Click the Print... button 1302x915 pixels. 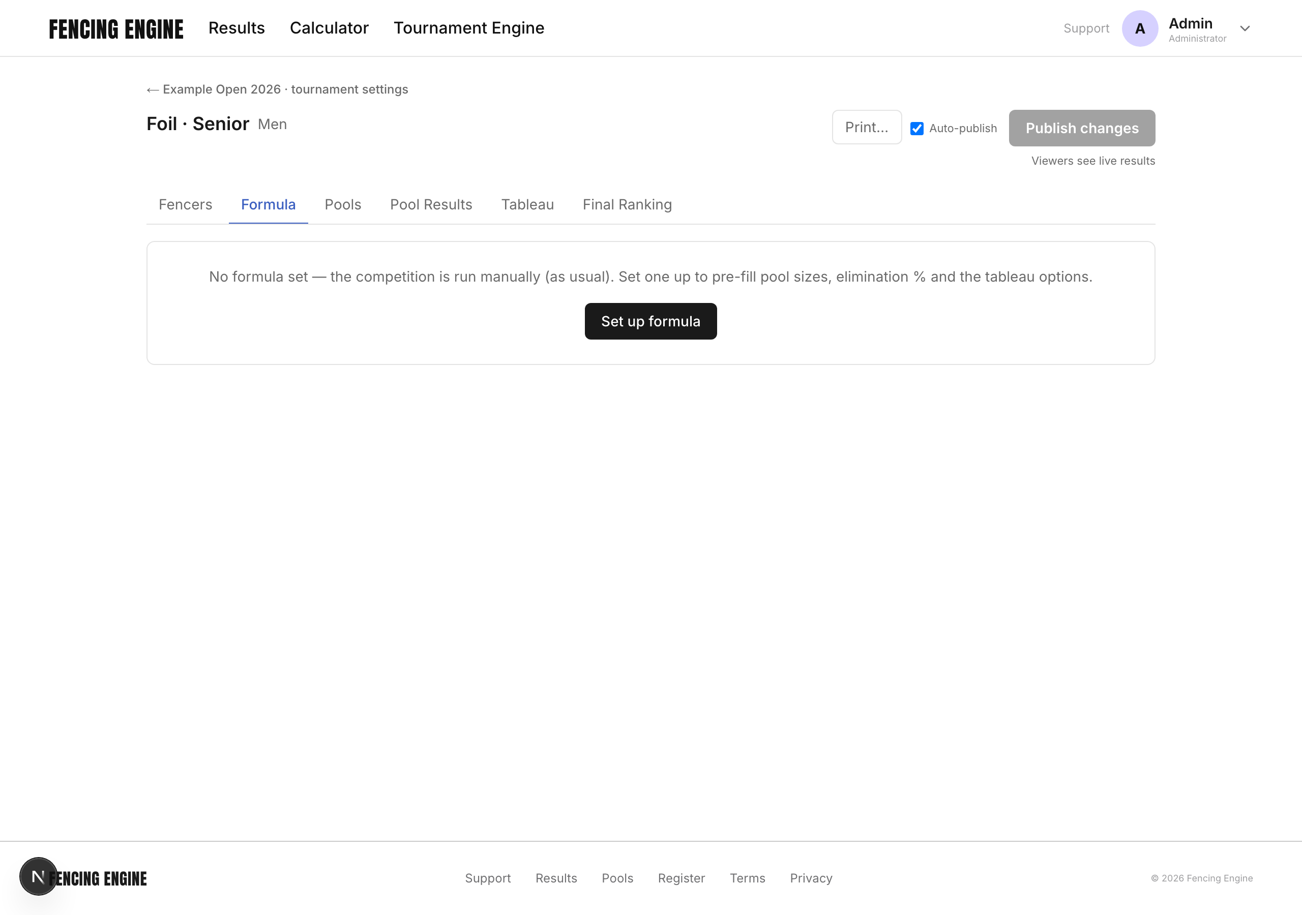click(867, 127)
